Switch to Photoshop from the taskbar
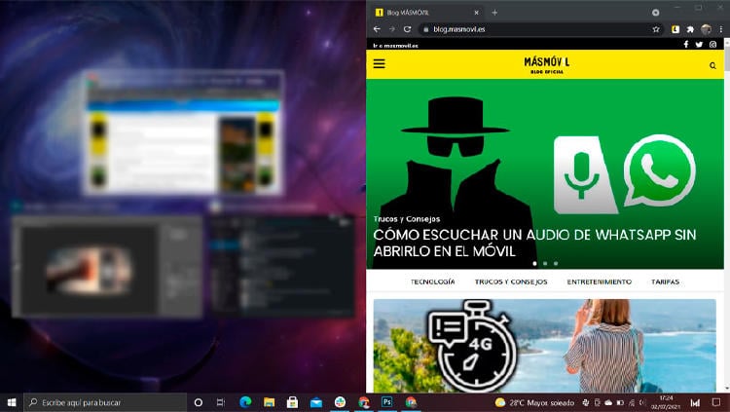The height and width of the screenshot is (412, 730). [386, 402]
